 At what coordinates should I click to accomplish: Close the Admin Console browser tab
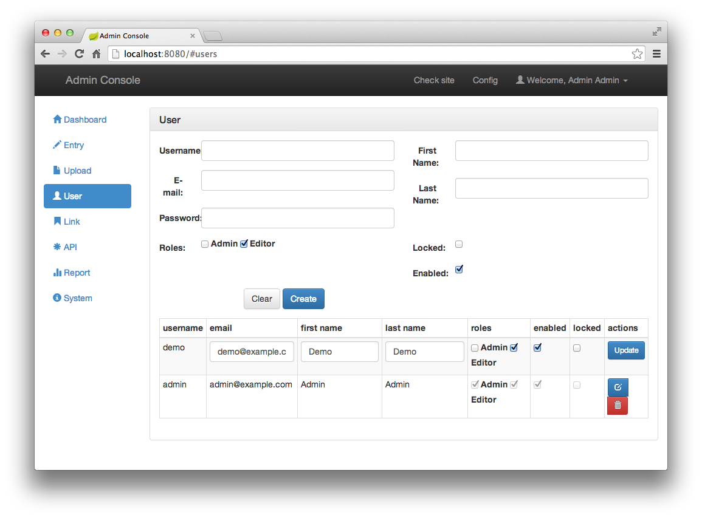coord(193,36)
